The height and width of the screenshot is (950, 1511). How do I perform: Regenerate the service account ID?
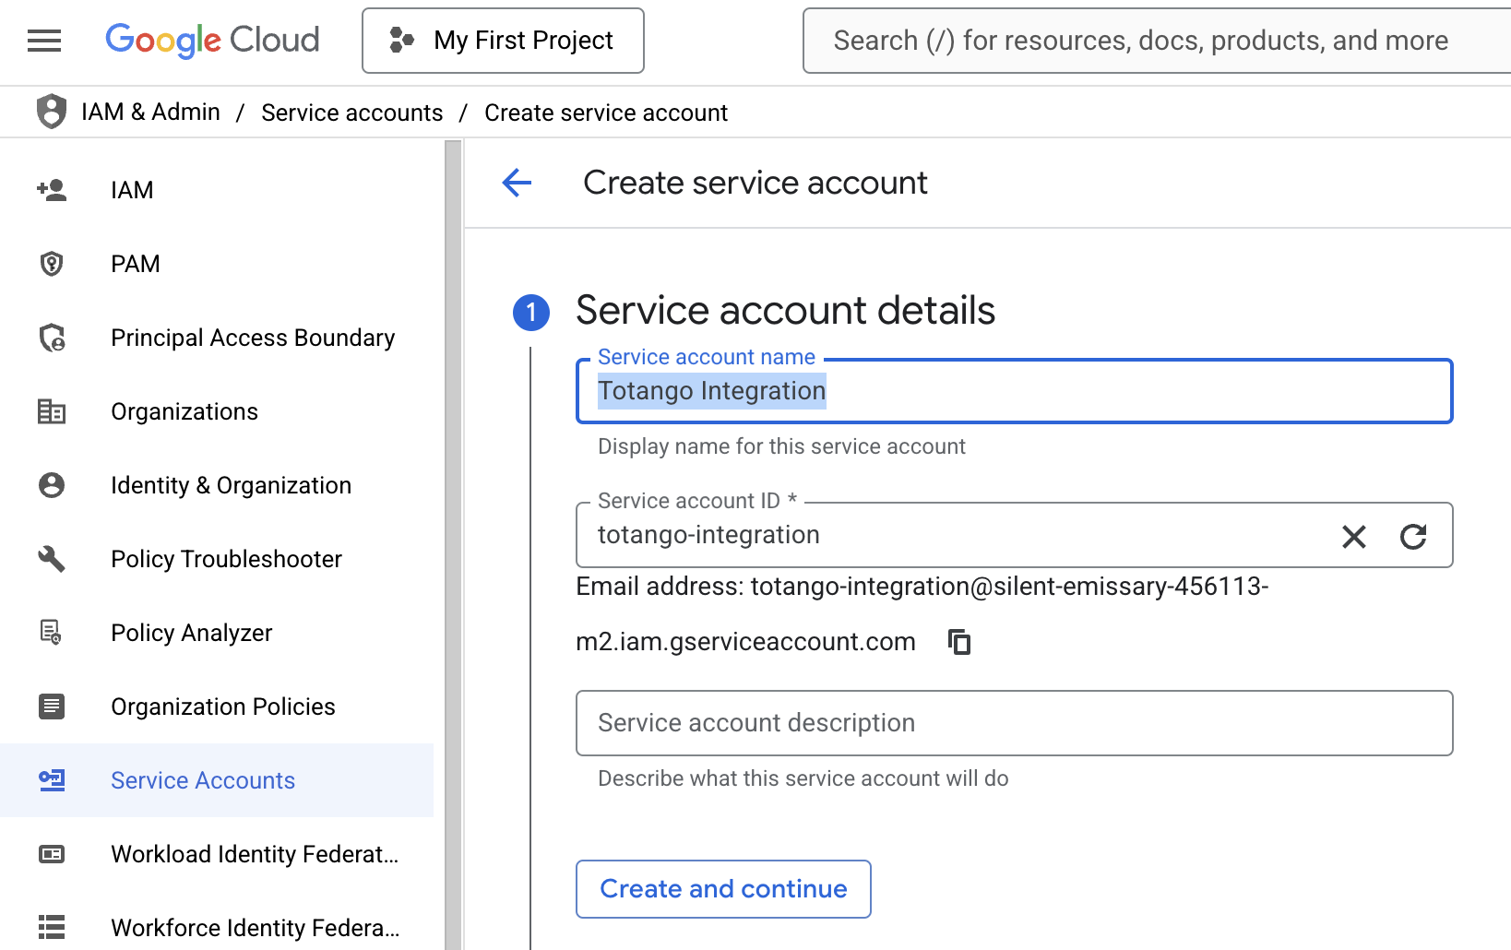(1413, 536)
